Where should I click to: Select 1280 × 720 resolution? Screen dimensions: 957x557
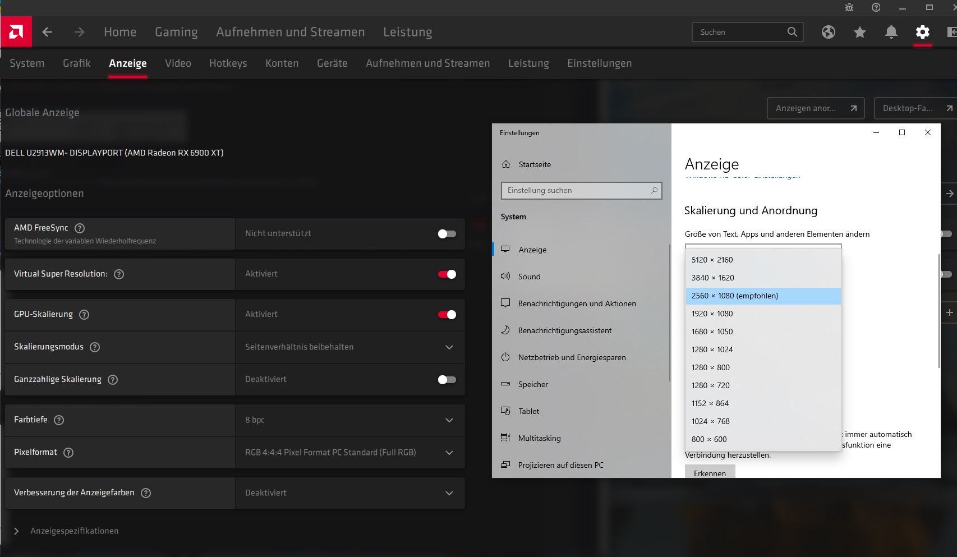coord(763,385)
